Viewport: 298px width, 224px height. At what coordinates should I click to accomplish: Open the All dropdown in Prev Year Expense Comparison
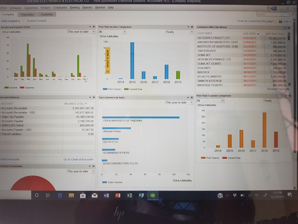(x=210, y=101)
